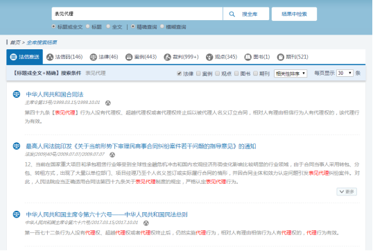Select 标题或全文 radio button
Viewport: 373px width, 251px height.
point(54,26)
